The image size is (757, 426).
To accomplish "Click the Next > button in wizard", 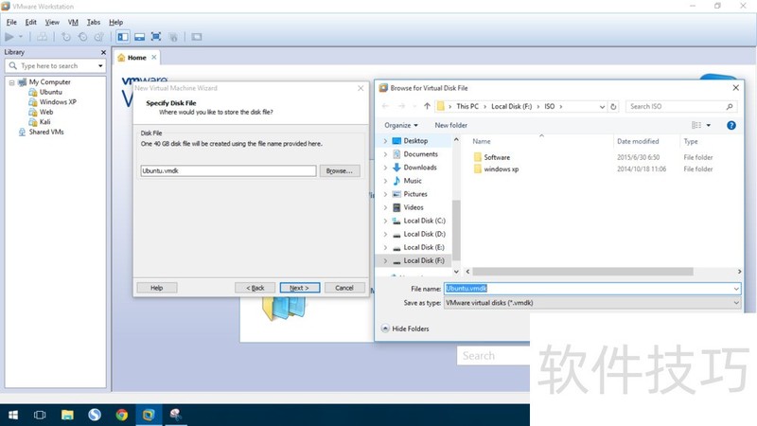I will [299, 288].
